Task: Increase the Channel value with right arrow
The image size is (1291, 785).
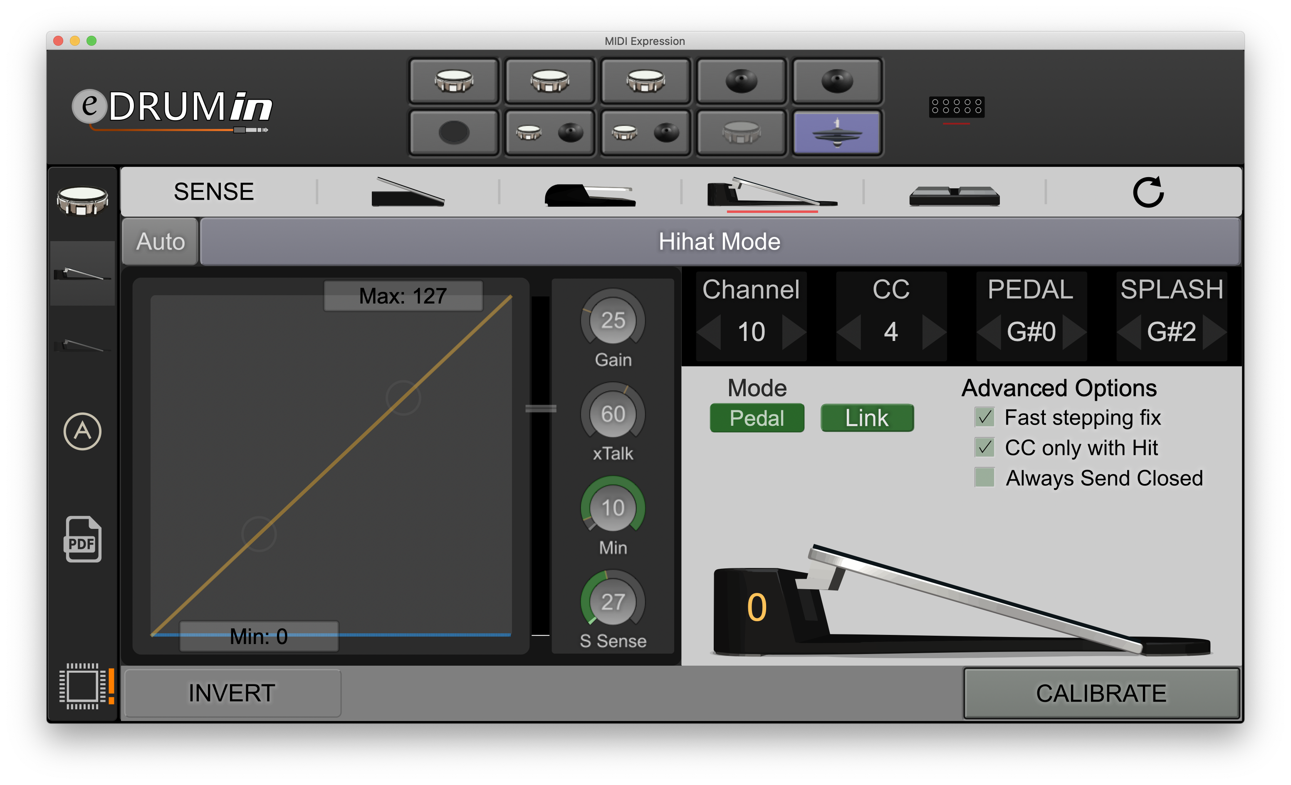Action: click(794, 332)
